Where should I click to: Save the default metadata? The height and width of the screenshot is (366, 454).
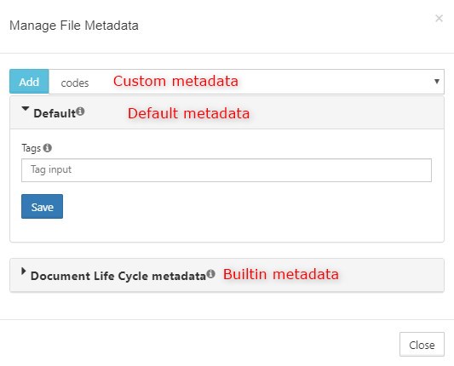click(42, 206)
